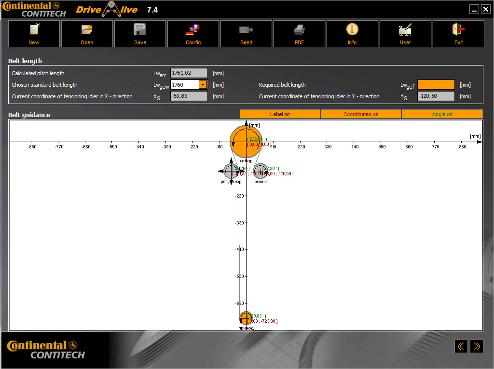Viewport: 494px width, 369px height.
Task: Save the drive using the Save icon
Action: pos(140,30)
